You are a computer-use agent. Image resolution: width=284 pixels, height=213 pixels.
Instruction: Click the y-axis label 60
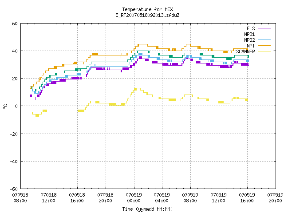[x=15, y=24]
